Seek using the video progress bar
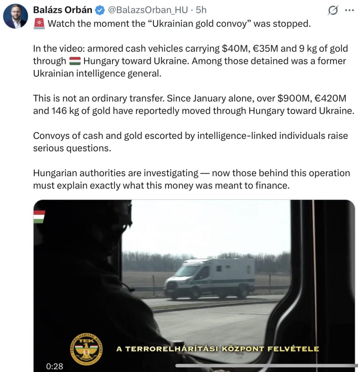The image size is (358, 372). point(266,366)
